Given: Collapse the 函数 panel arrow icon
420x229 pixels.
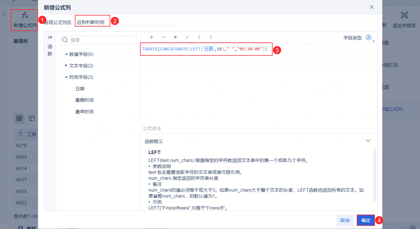Looking at the screenshot, I should (x=50, y=37).
